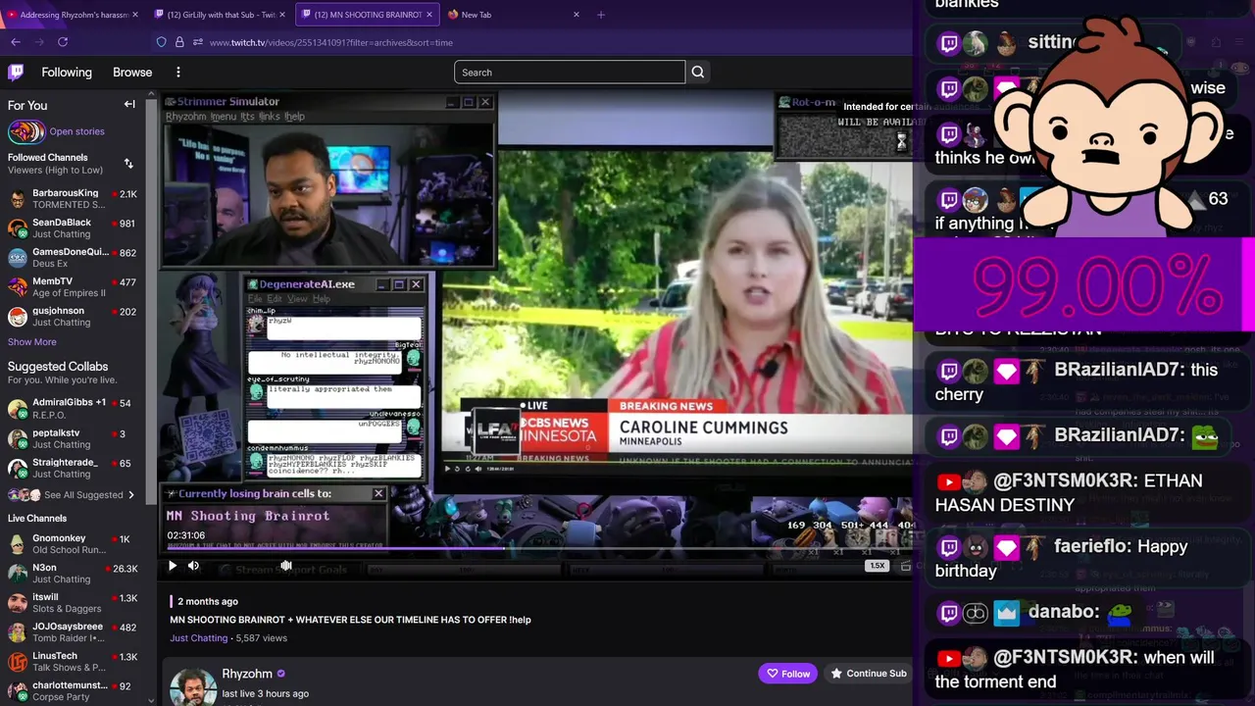Select the MN SHOOTING BRAINROT tab
Viewport: 1255px width, 706px height.
click(367, 15)
